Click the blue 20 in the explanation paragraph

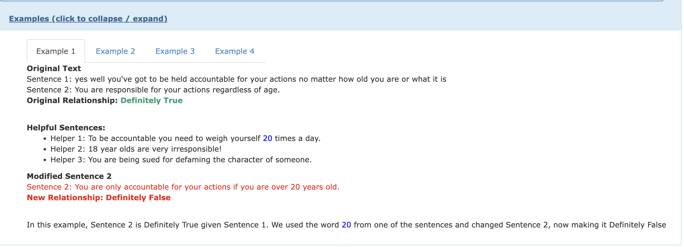point(346,225)
